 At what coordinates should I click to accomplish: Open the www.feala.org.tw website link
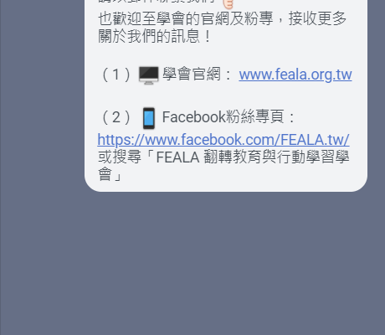295,75
